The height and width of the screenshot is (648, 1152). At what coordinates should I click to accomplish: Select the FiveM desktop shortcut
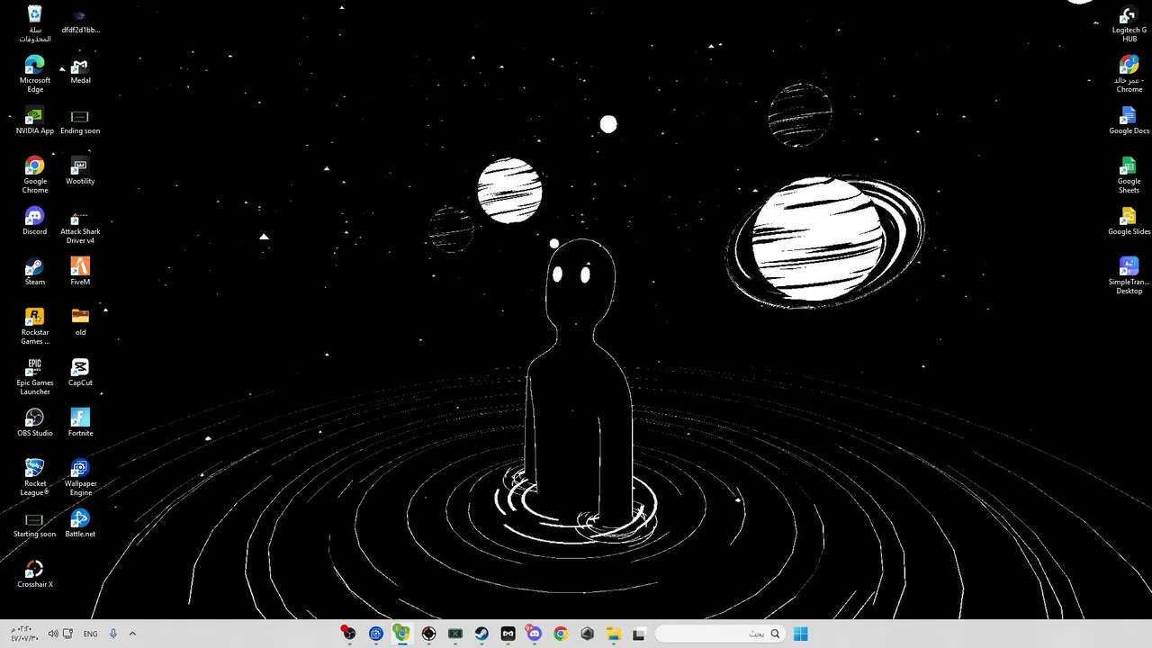point(80,272)
